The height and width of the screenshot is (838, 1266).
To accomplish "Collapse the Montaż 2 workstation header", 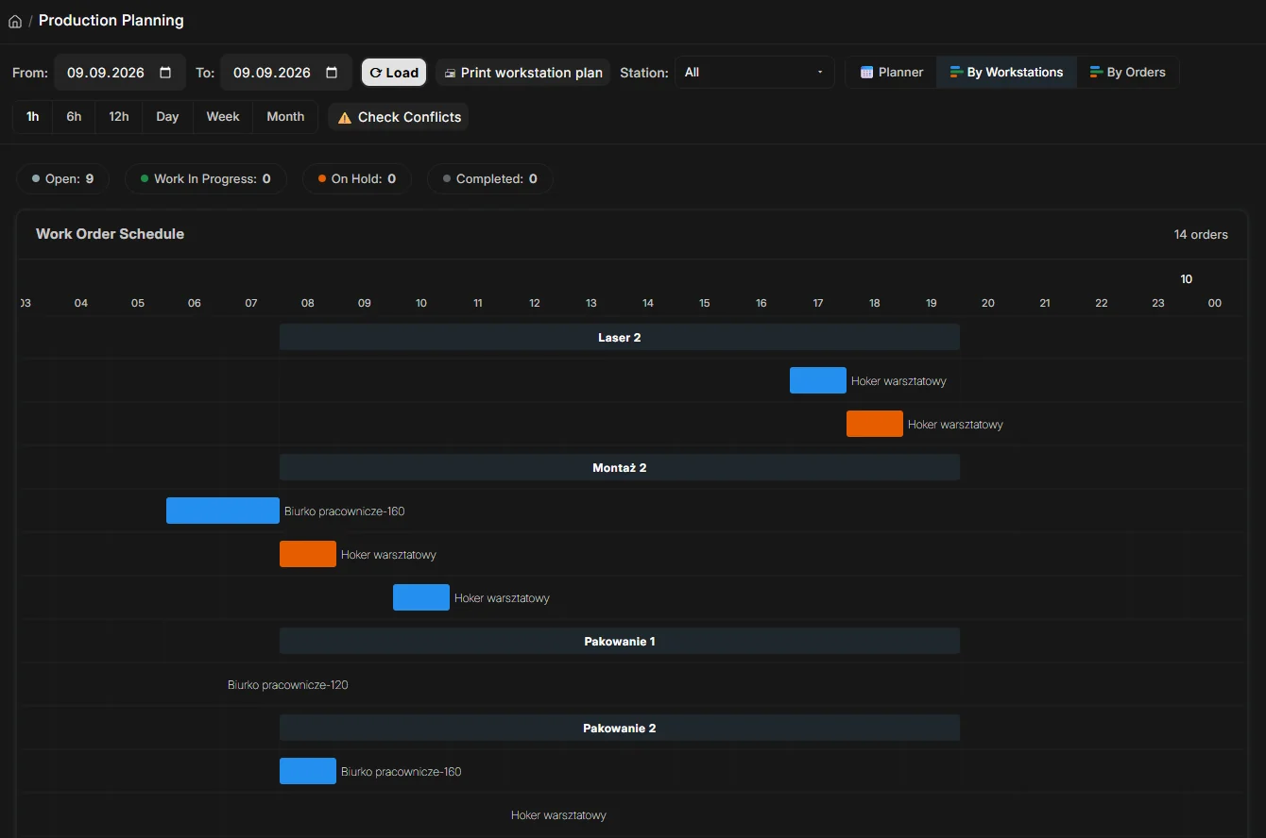I will [x=620, y=467].
